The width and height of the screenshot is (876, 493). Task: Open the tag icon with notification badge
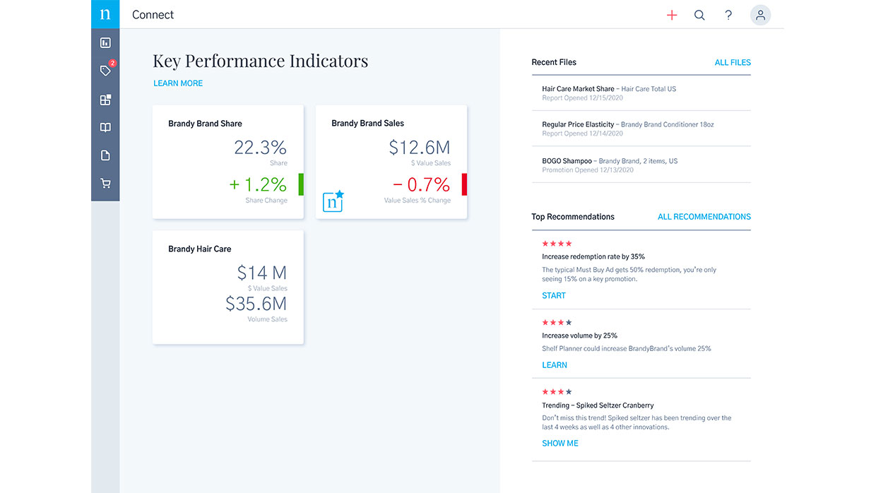click(106, 71)
